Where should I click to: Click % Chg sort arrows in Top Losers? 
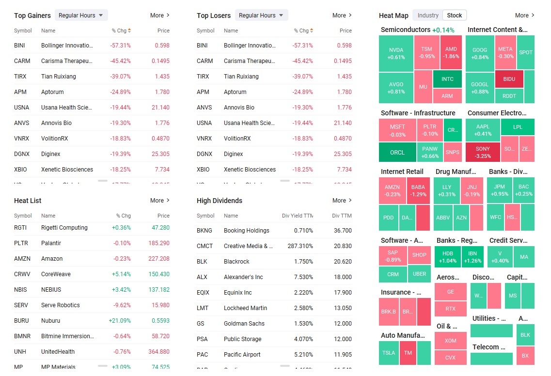pos(312,31)
